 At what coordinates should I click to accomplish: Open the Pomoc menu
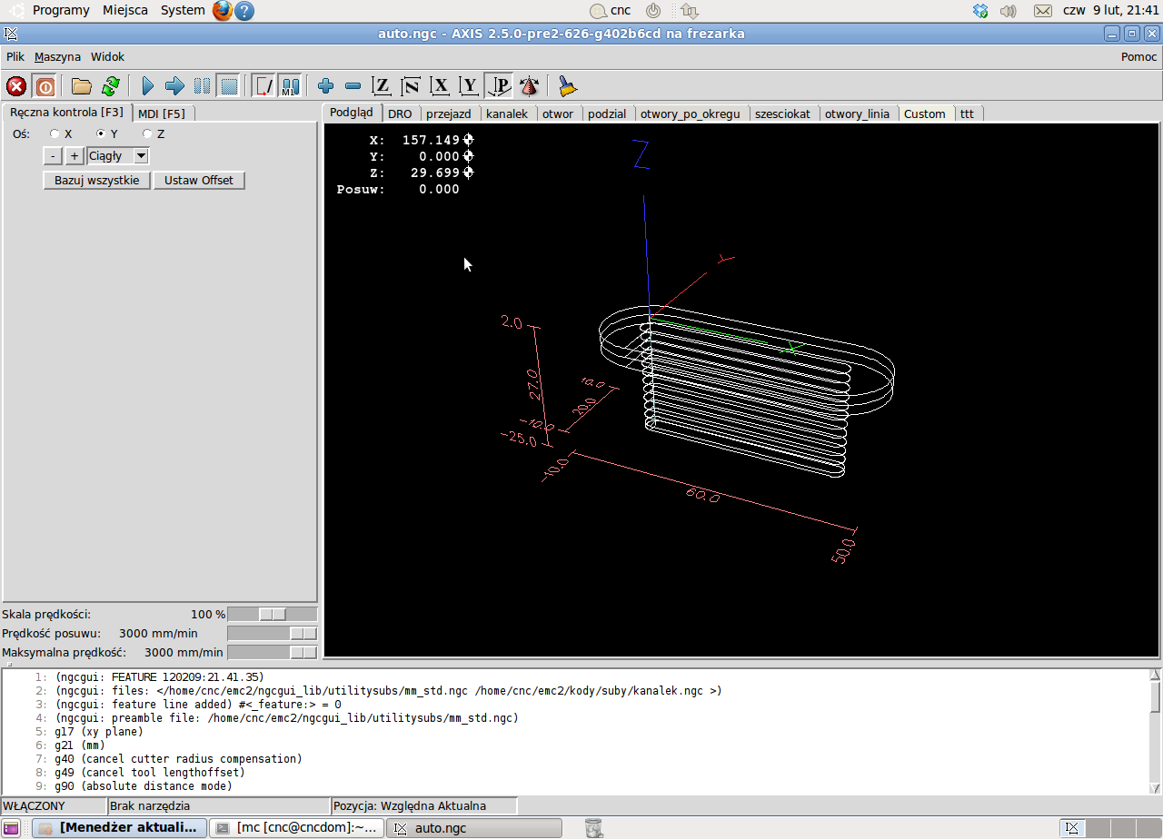point(1139,56)
